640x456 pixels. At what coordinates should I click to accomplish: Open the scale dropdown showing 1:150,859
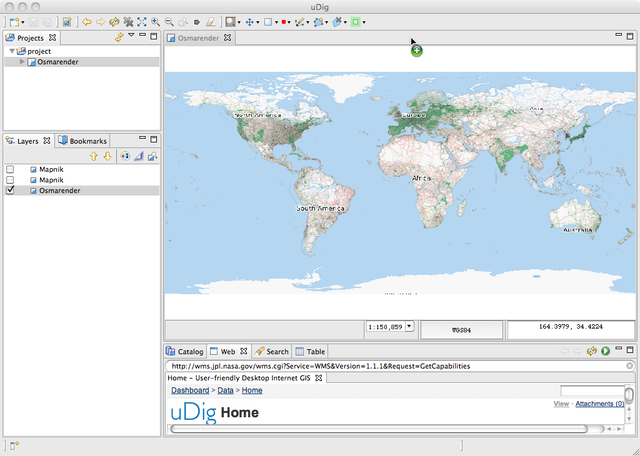point(409,326)
